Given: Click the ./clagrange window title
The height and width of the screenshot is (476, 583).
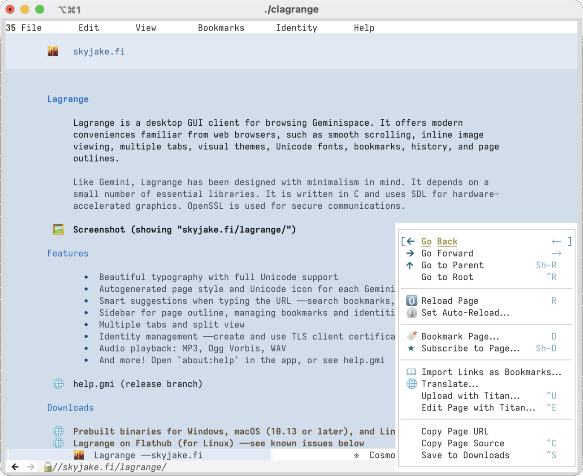Looking at the screenshot, I should pyautogui.click(x=291, y=9).
